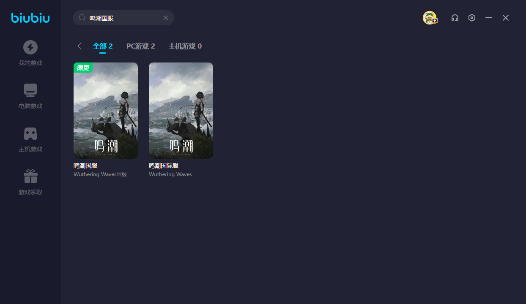Click the 鸣潮国服 title text
Screen dimensions: 526x304
(85, 166)
